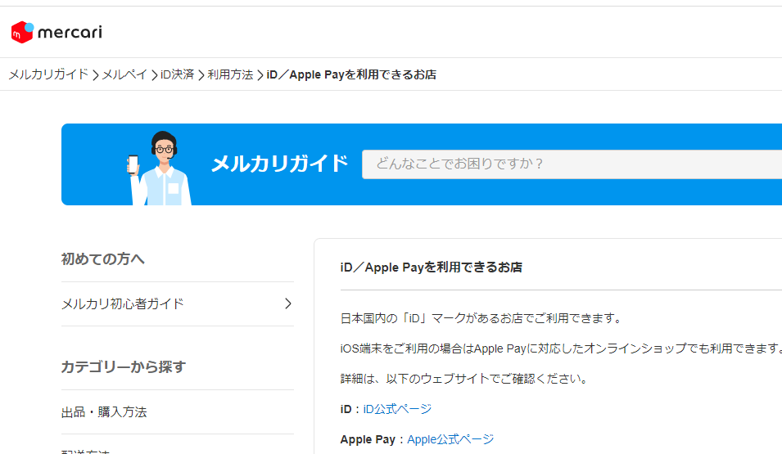Screen dimensions: 782x454
Task: Click the search field どんなことでお困りですか？
Action: pos(572,164)
